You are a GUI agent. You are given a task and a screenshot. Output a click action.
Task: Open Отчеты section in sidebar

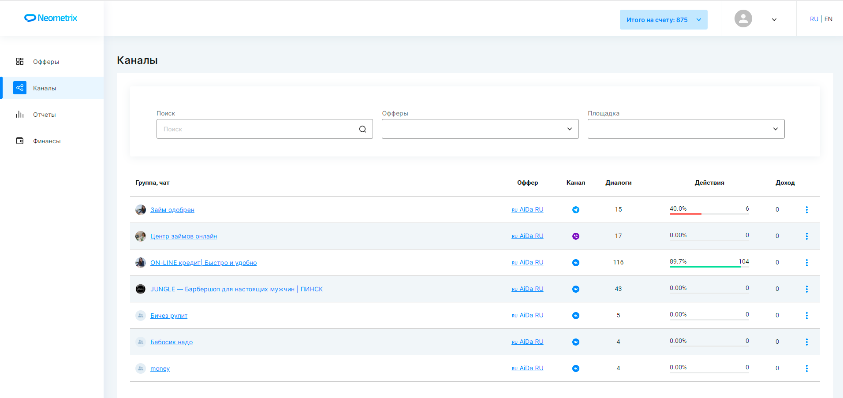(x=44, y=115)
